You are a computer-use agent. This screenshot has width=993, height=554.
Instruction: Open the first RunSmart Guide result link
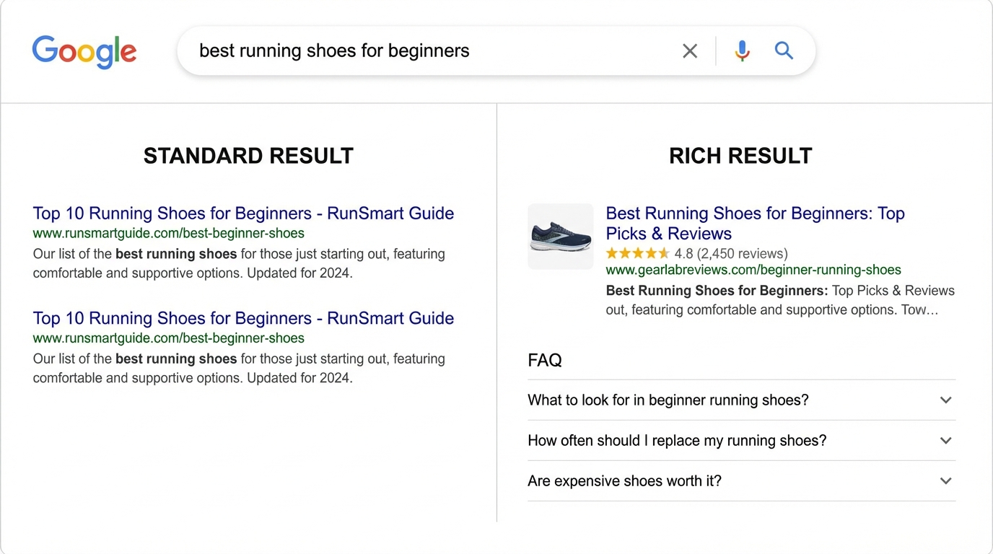pyautogui.click(x=242, y=213)
